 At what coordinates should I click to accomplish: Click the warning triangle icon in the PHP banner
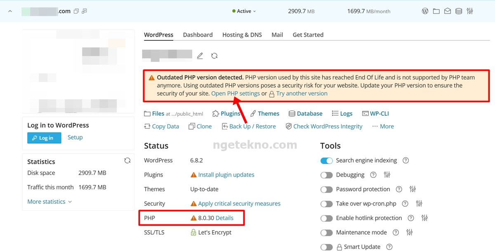[x=152, y=77]
